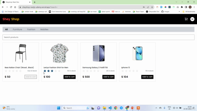
Task: Click the browser back arrow
Action: (x=3, y=7)
